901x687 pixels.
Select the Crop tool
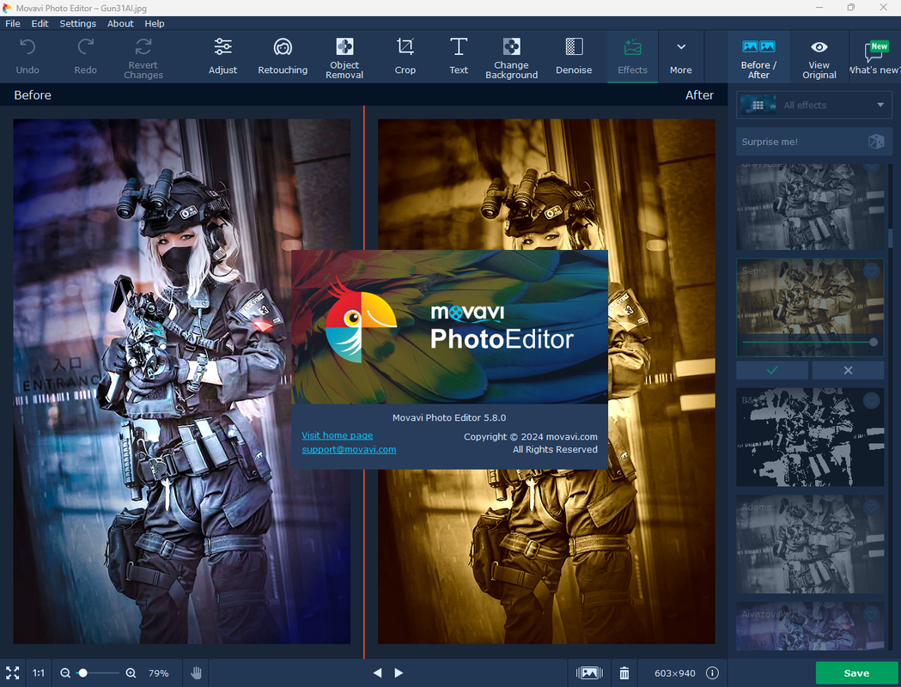(x=405, y=57)
